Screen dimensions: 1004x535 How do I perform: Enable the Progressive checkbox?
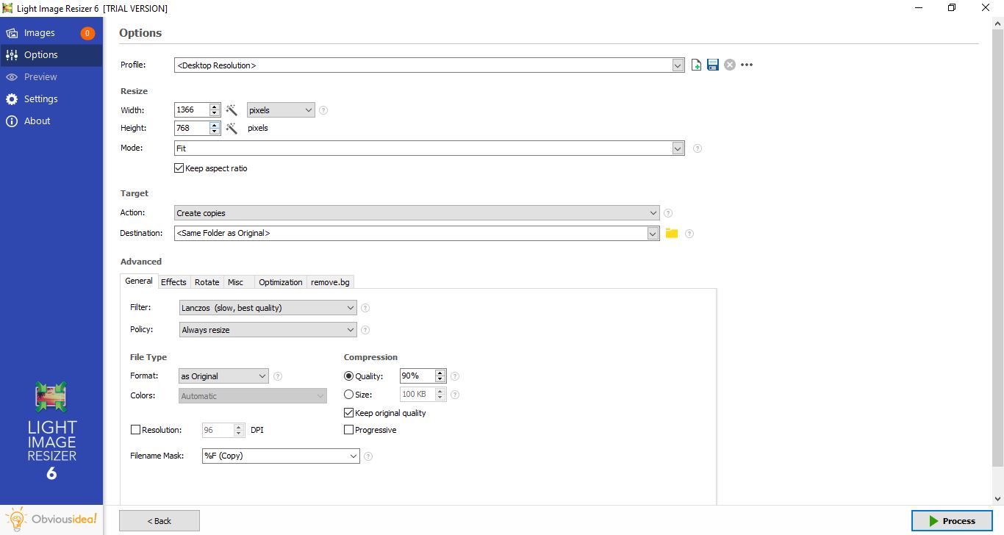pyautogui.click(x=348, y=430)
